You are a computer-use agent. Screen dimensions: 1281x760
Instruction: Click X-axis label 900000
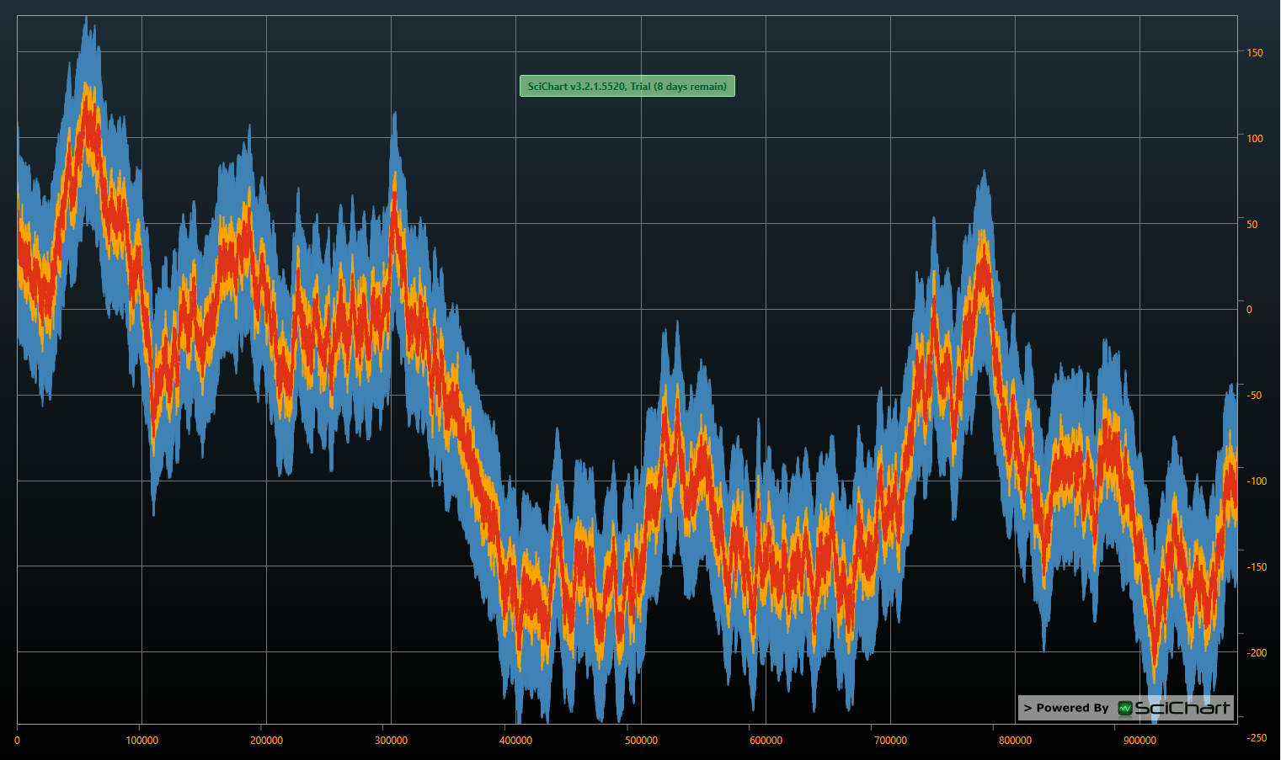click(x=1140, y=741)
